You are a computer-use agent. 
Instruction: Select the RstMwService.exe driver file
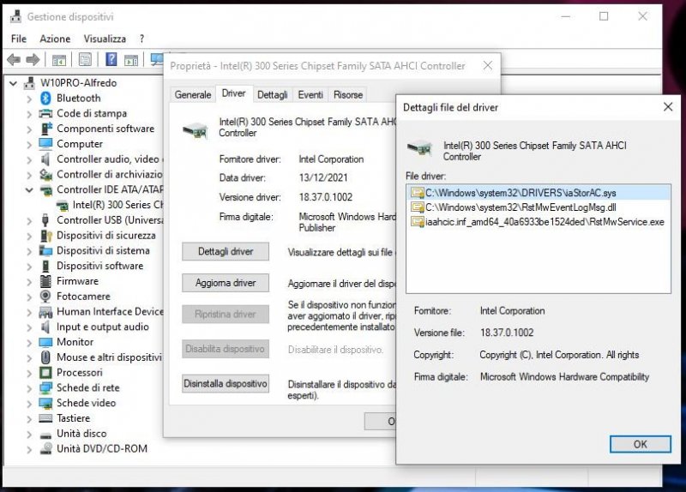(539, 222)
